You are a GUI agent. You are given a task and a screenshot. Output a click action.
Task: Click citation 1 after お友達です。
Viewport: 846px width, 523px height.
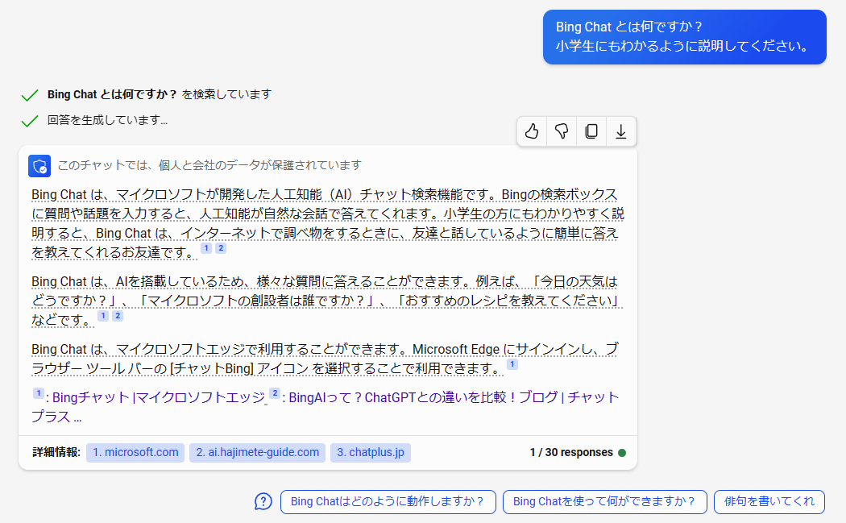click(x=206, y=248)
